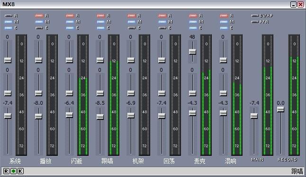This screenshot has width=306, height=177.
Task: Toggle the E button on 播放 channel
Action: (x=39, y=28)
